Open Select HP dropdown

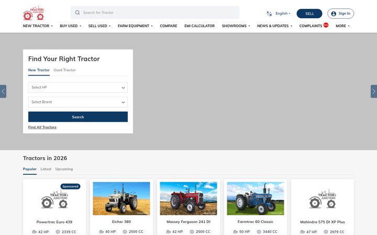tap(78, 88)
